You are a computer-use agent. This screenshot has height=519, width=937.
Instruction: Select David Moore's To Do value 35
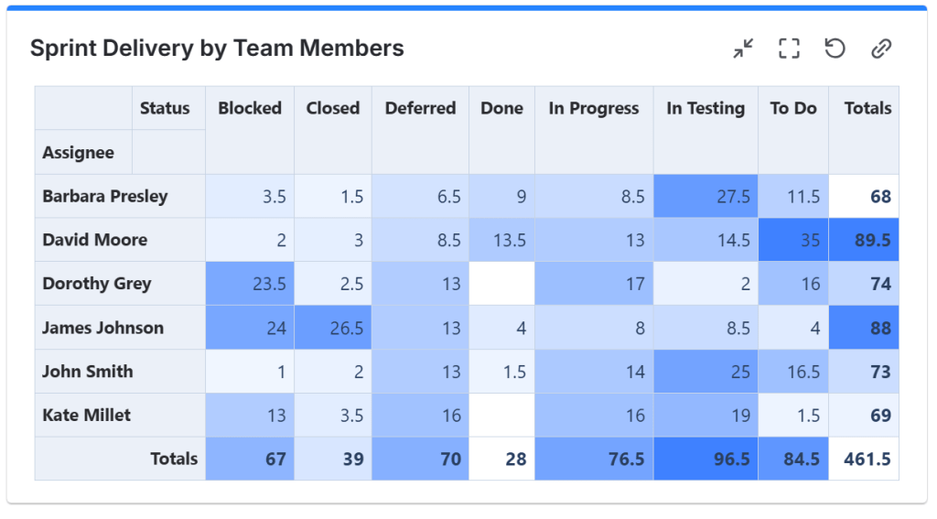pos(793,240)
